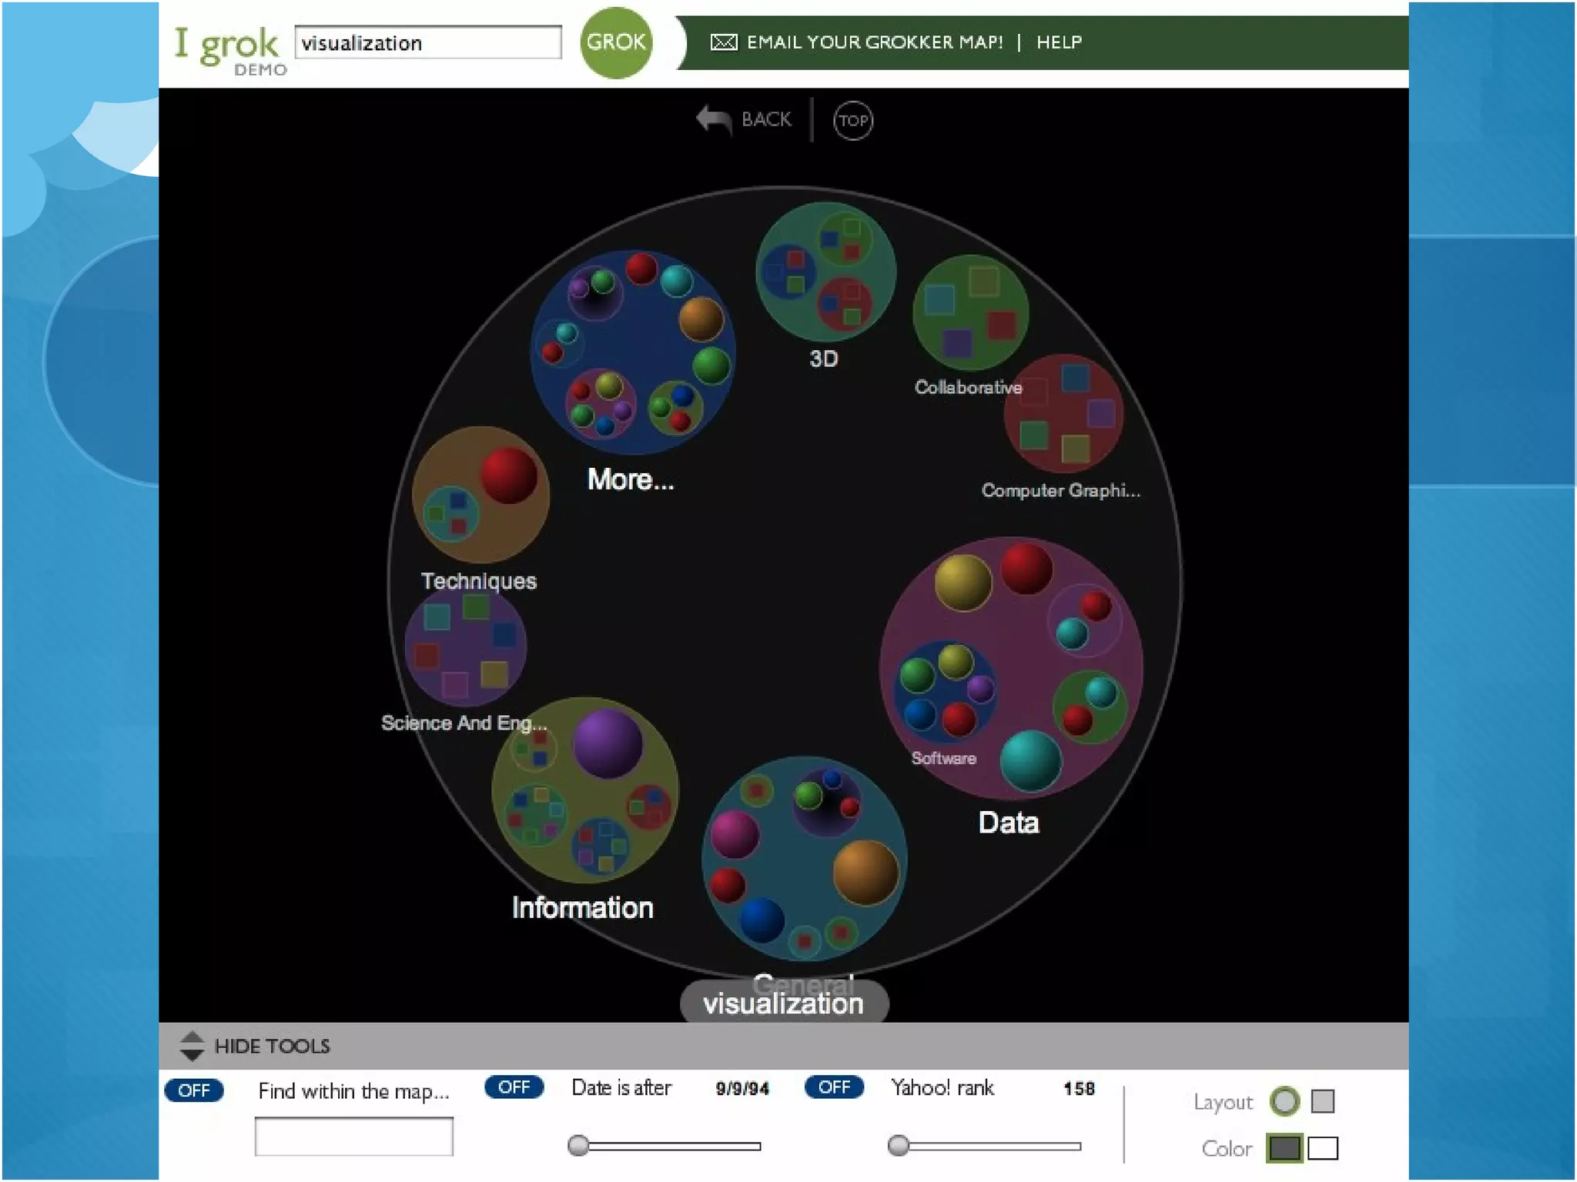Screen dimensions: 1577x1182
Task: Click the visualization root label pill
Action: (783, 1004)
